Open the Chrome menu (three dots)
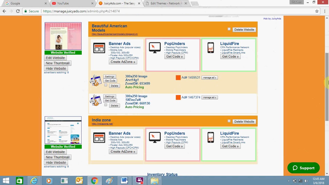Viewport: 329px width, 185px height. [x=324, y=11]
